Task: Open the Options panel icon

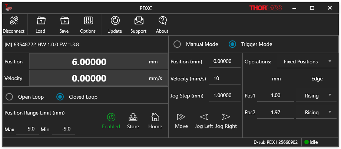Action: point(88,21)
